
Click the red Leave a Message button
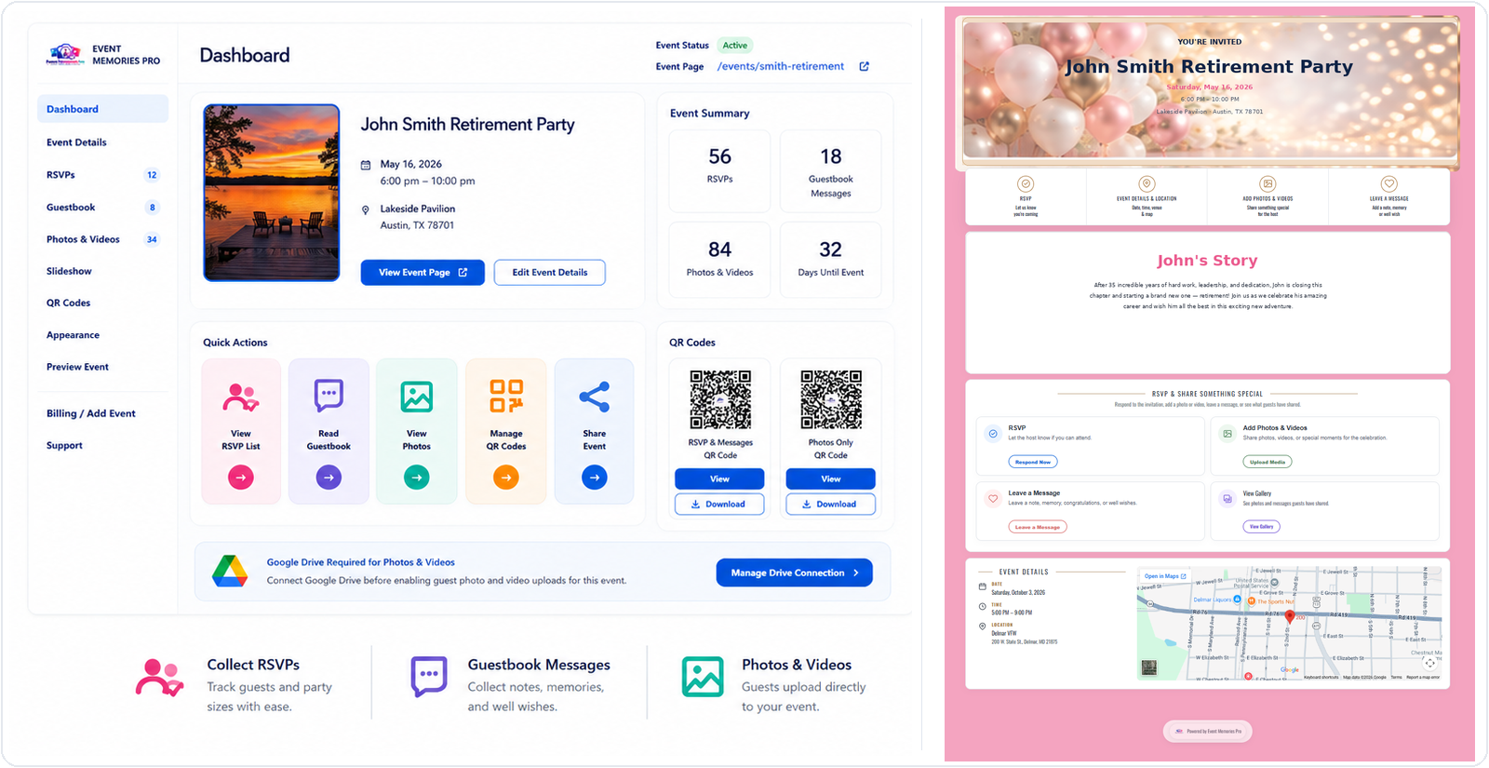click(1038, 527)
